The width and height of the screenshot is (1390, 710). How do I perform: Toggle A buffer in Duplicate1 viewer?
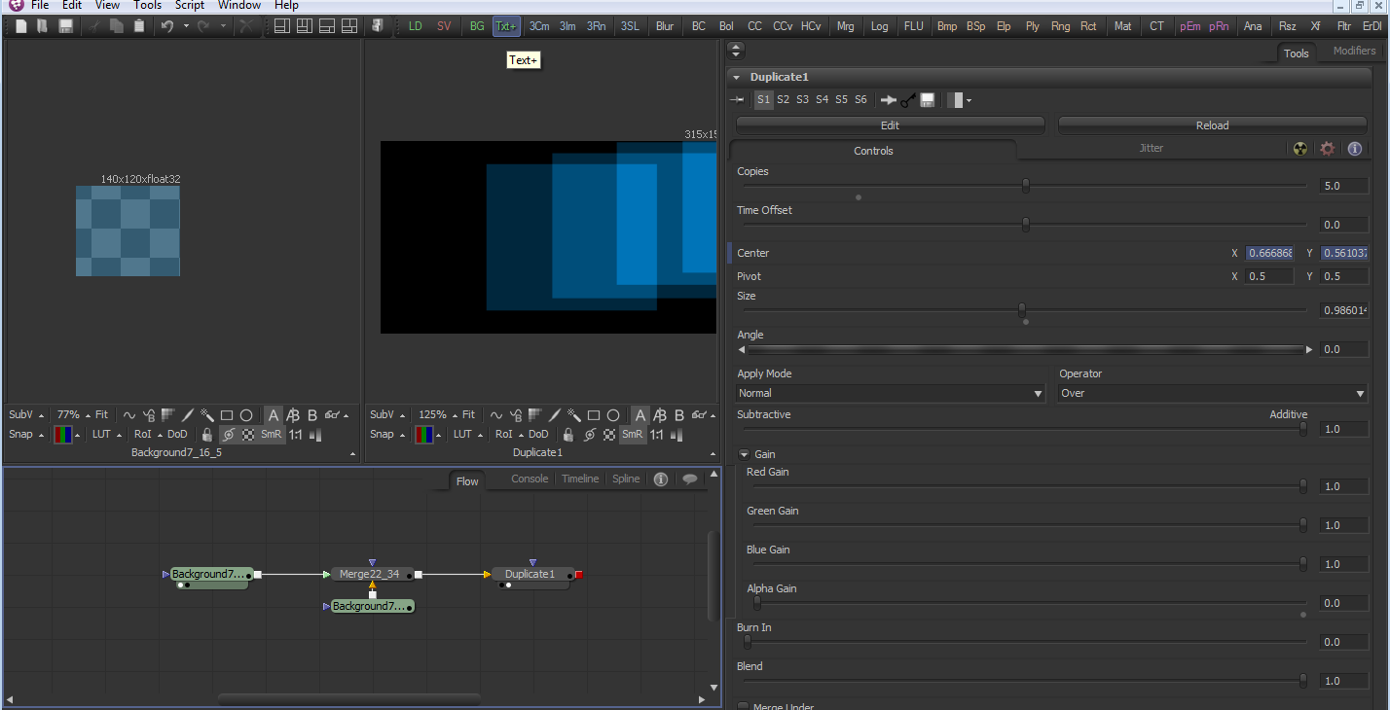[x=640, y=415]
